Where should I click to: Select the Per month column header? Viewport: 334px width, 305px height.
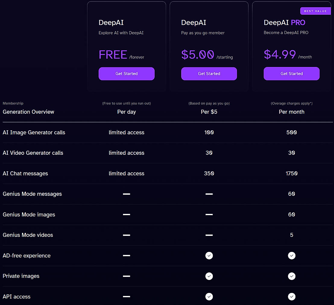291,112
